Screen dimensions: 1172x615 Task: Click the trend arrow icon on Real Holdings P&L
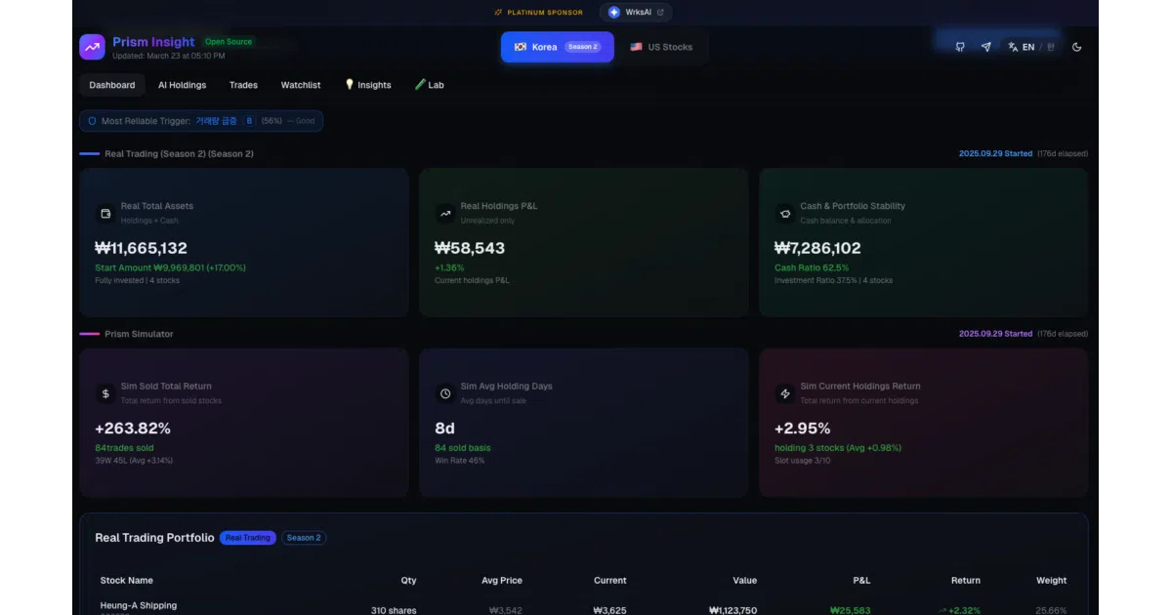point(445,213)
